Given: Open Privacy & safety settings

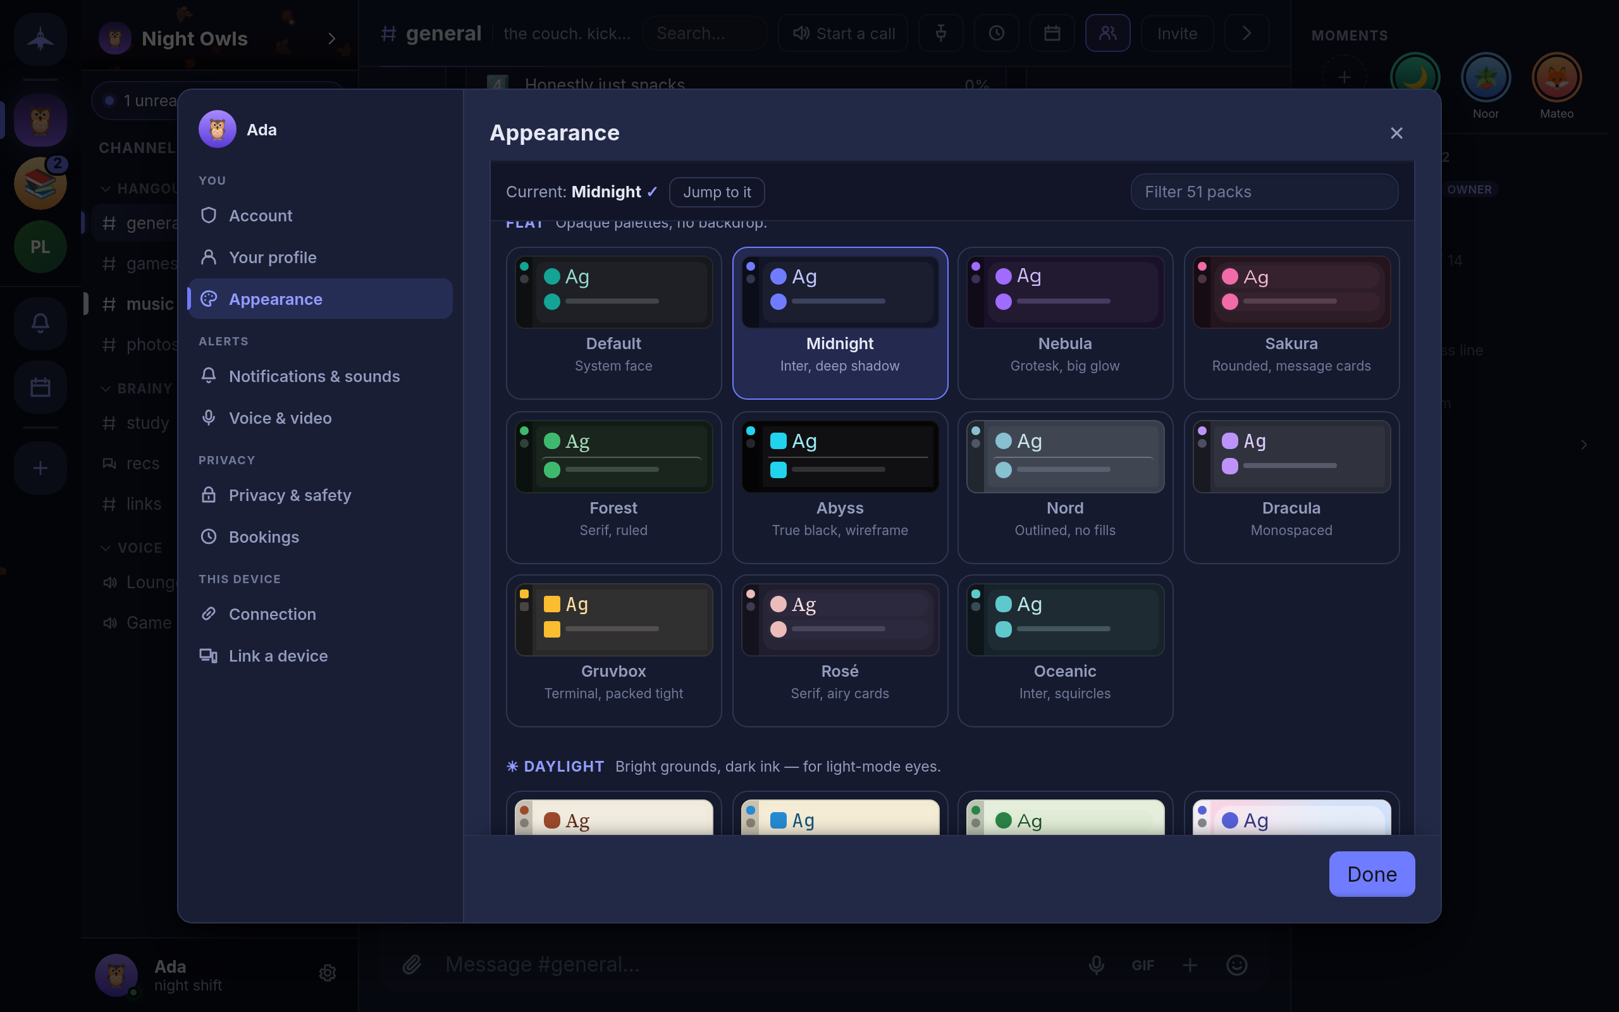Looking at the screenshot, I should point(321,495).
